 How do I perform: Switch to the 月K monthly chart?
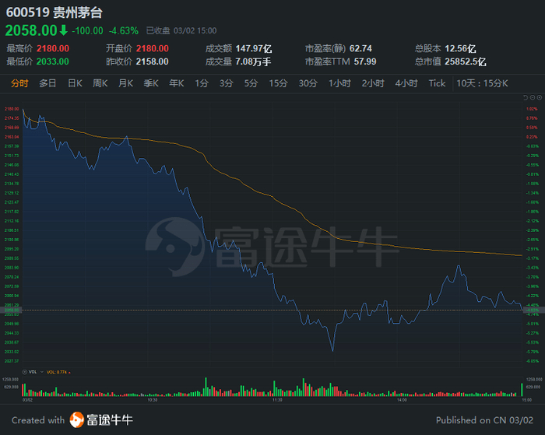pos(126,83)
